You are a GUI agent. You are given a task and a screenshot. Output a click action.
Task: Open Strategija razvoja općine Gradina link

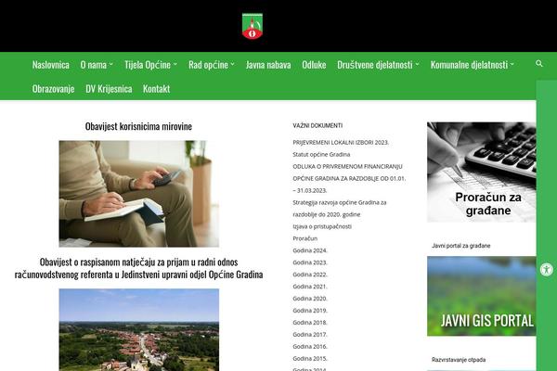(340, 209)
